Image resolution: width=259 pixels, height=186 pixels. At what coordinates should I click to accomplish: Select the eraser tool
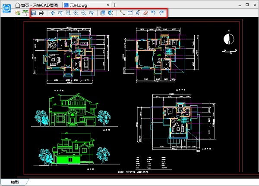pyautogui.click(x=145, y=13)
